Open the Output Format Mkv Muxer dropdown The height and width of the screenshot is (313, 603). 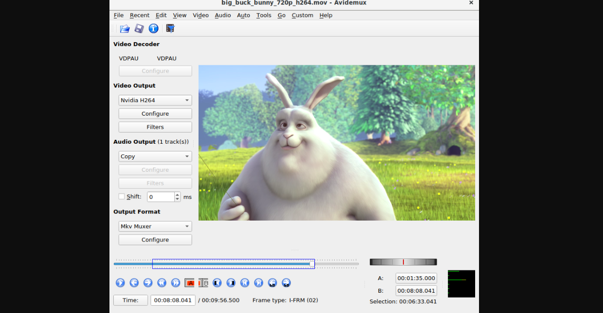coord(155,226)
